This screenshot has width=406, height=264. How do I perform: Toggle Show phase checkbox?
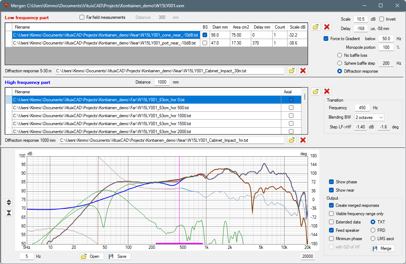[331, 182]
